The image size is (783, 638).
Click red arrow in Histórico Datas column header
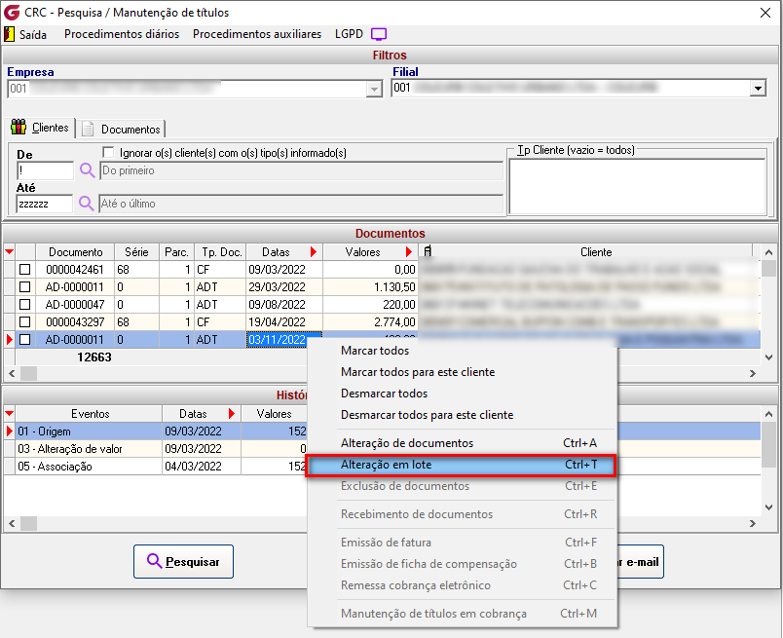coord(231,414)
